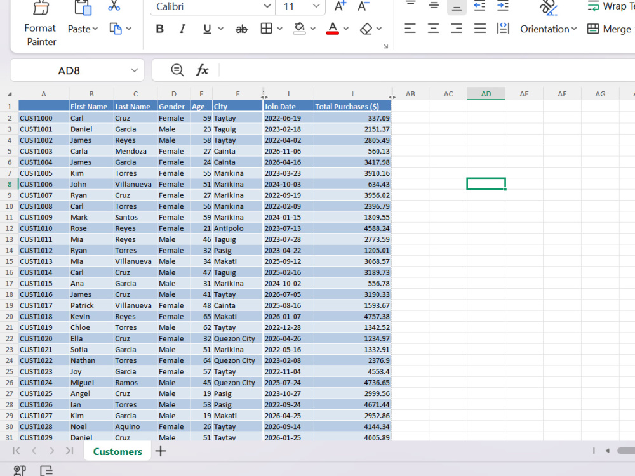The image size is (635, 476).
Task: Open font settings dialog launcher
Action: (385, 46)
